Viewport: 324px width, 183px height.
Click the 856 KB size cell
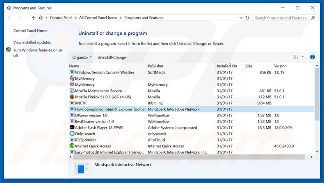(265, 72)
